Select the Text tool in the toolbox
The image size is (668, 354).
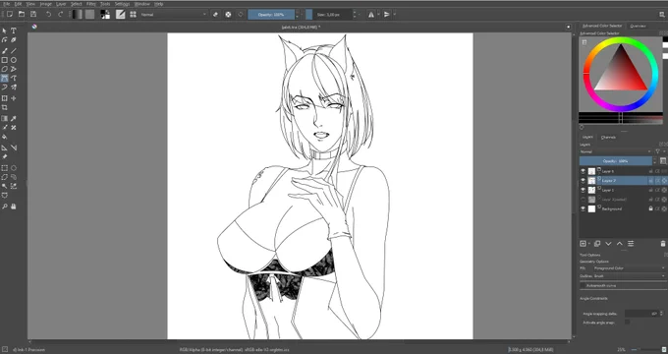(x=14, y=30)
